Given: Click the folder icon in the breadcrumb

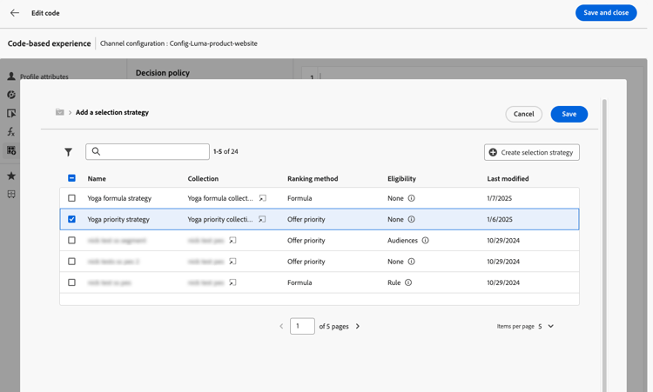Looking at the screenshot, I should [59, 113].
